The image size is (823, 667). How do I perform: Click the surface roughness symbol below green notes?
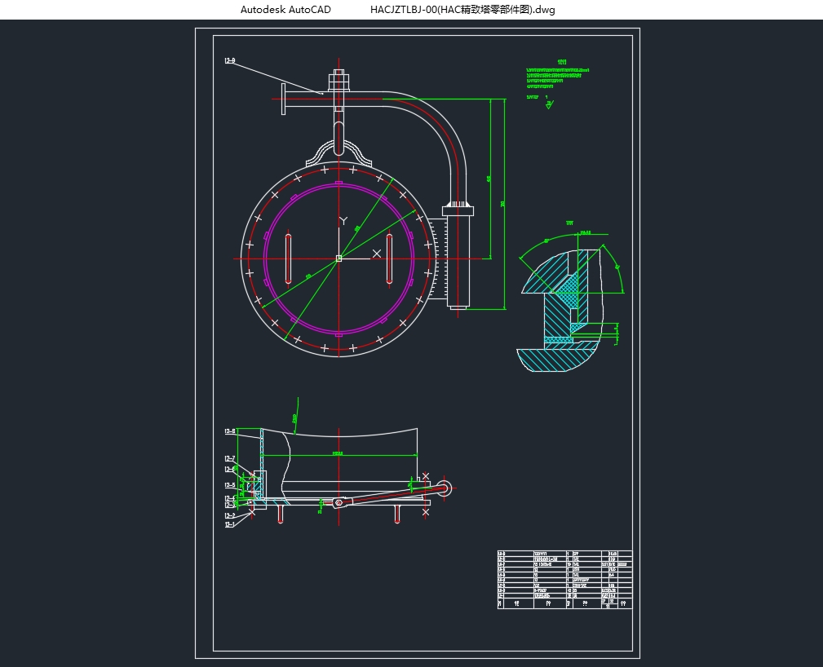[x=551, y=104]
